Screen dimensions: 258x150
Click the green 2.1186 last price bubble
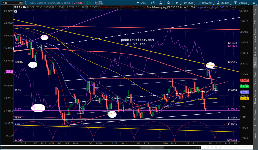click(245, 86)
